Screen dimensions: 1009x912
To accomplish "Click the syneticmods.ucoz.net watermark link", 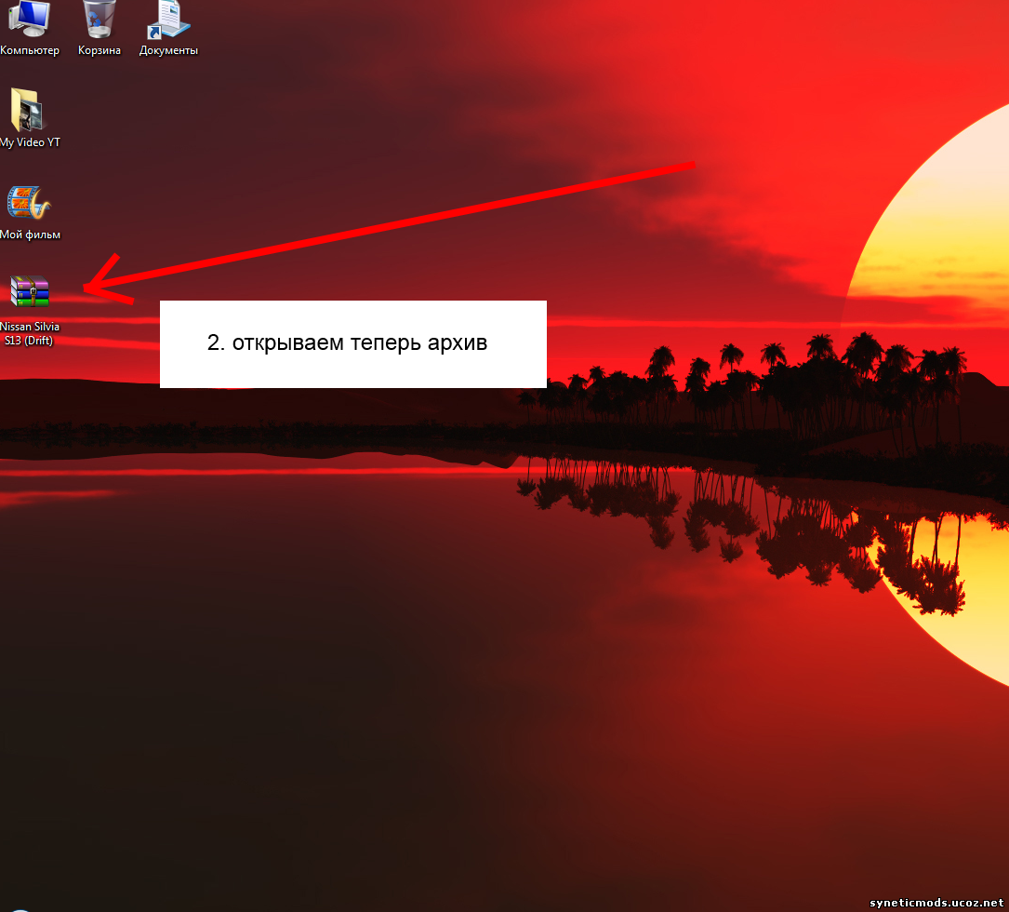I will [x=936, y=903].
